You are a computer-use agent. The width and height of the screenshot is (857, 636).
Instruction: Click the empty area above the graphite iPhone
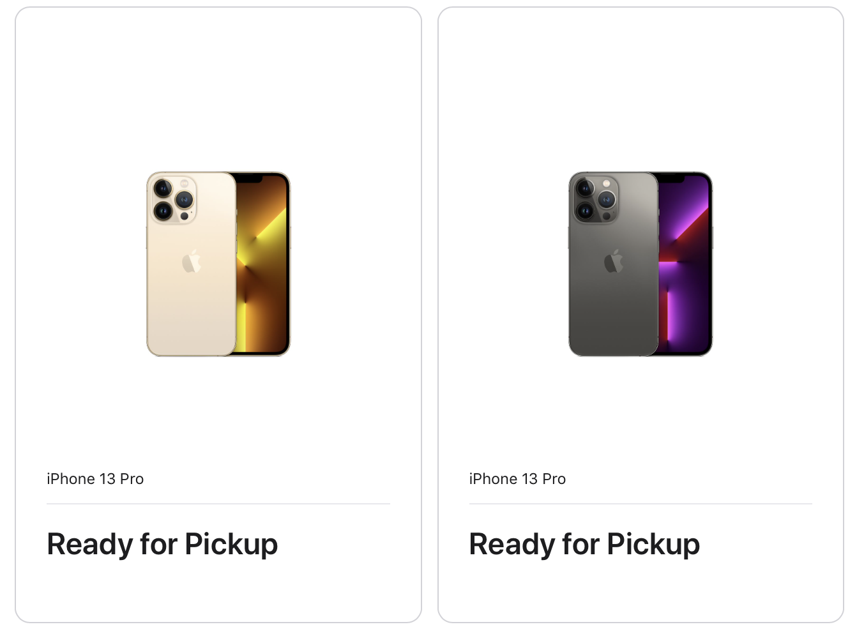click(x=641, y=89)
